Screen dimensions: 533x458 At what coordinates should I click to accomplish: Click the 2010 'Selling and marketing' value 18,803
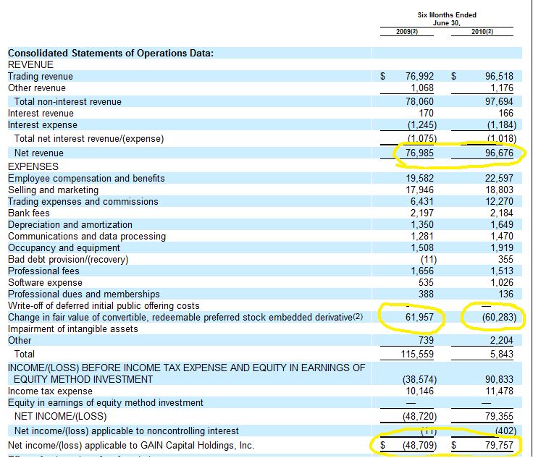tap(499, 190)
